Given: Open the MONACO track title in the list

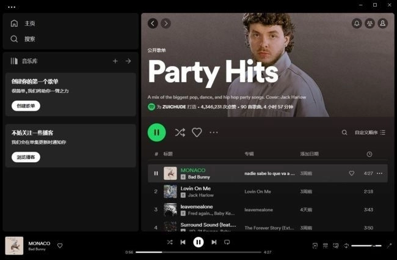Looking at the screenshot, I should [193, 170].
